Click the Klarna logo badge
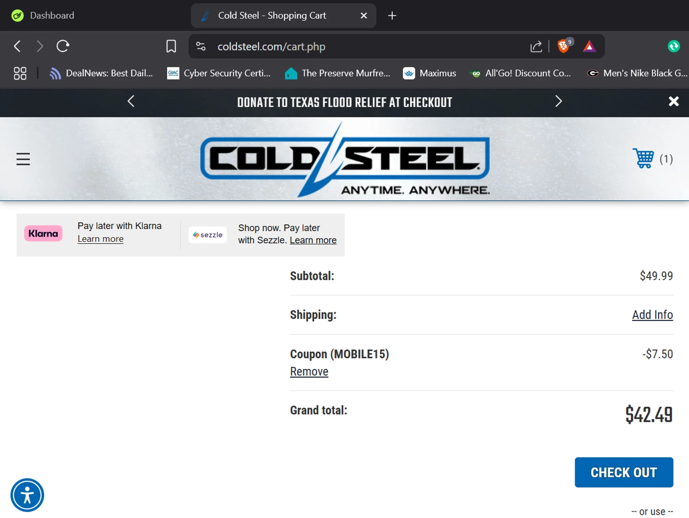Image resolution: width=689 pixels, height=518 pixels. pyautogui.click(x=43, y=233)
